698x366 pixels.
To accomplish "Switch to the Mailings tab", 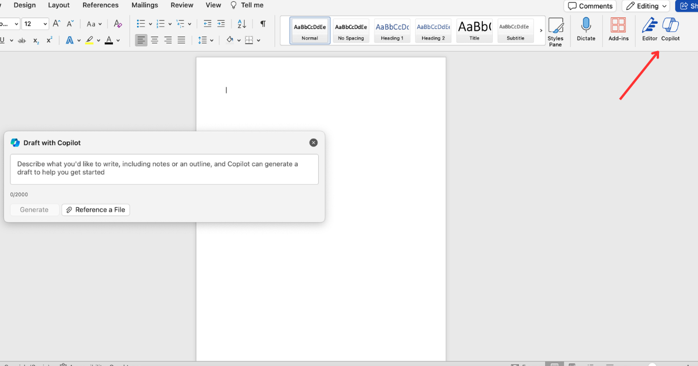I will tap(145, 5).
